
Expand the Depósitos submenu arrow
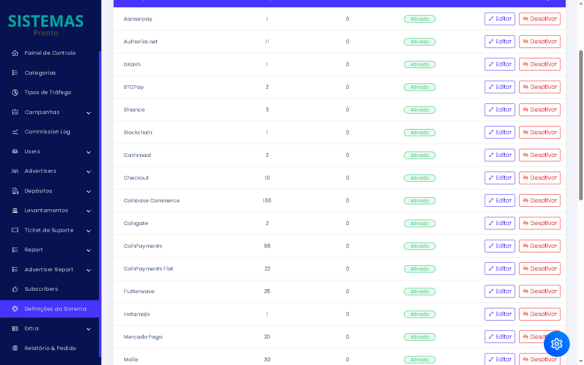coord(89,192)
